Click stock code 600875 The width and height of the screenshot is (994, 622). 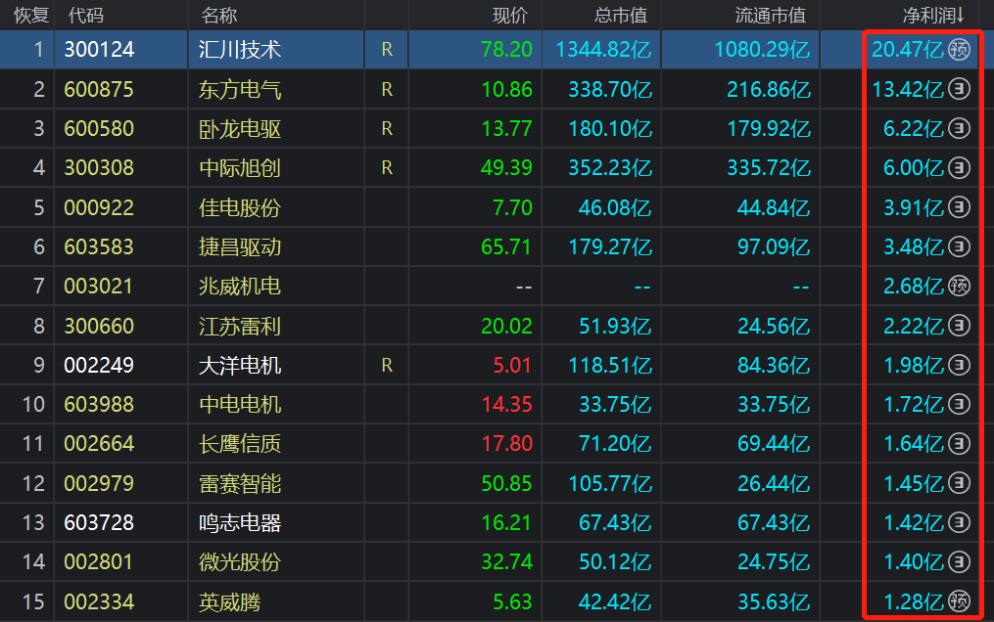point(99,89)
